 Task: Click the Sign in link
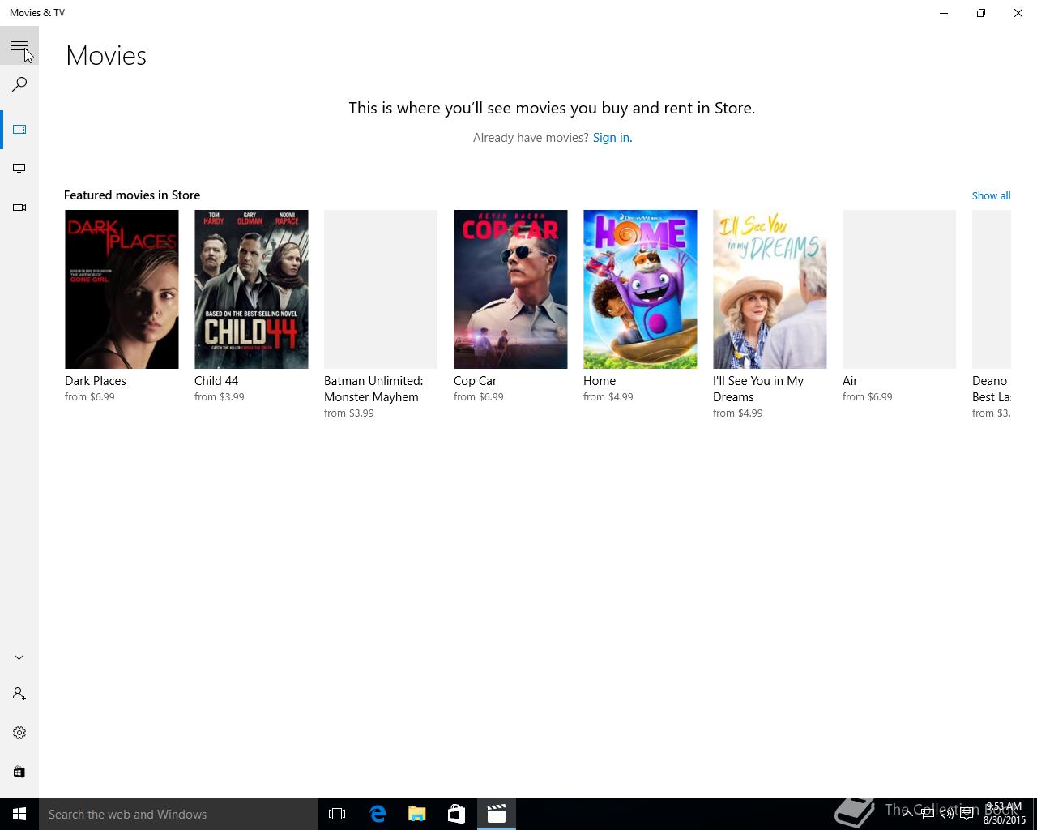coord(612,138)
